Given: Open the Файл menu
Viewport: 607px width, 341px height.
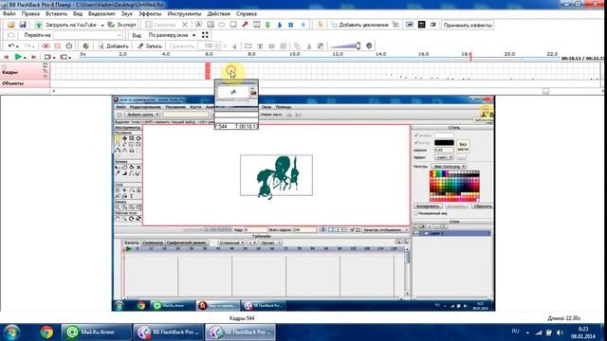Looking at the screenshot, I should (x=9, y=14).
